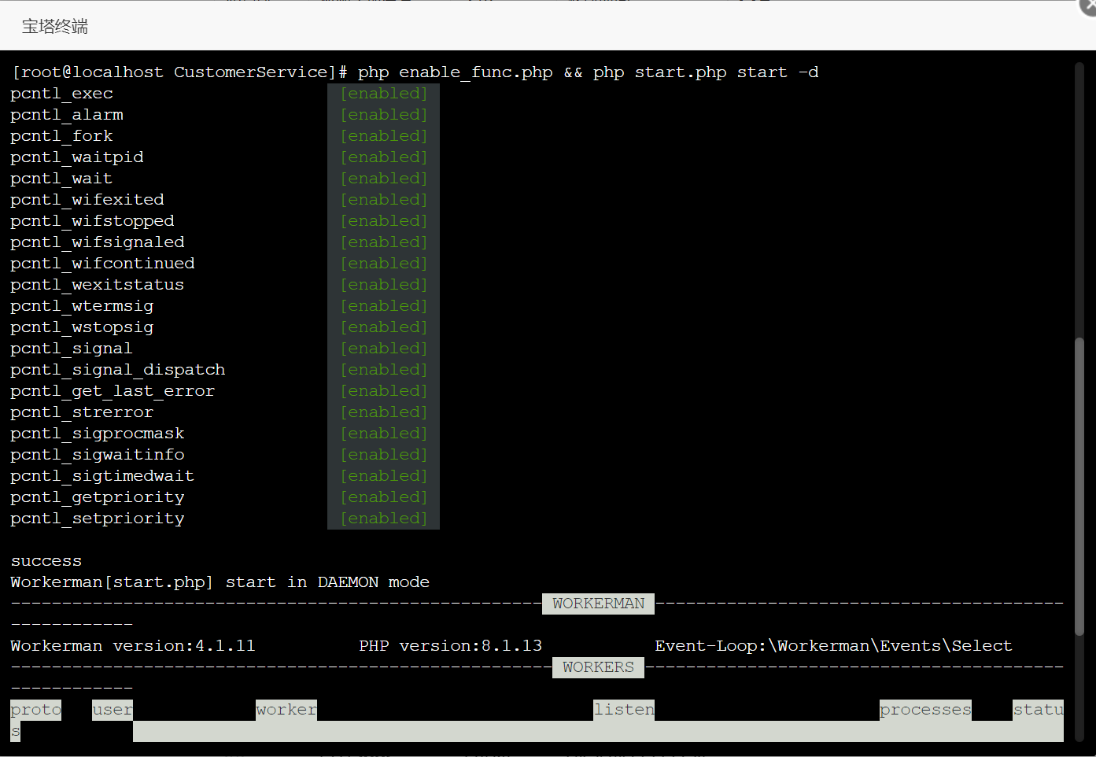The image size is (1096, 757).
Task: Click the listen column header
Action: coord(624,710)
